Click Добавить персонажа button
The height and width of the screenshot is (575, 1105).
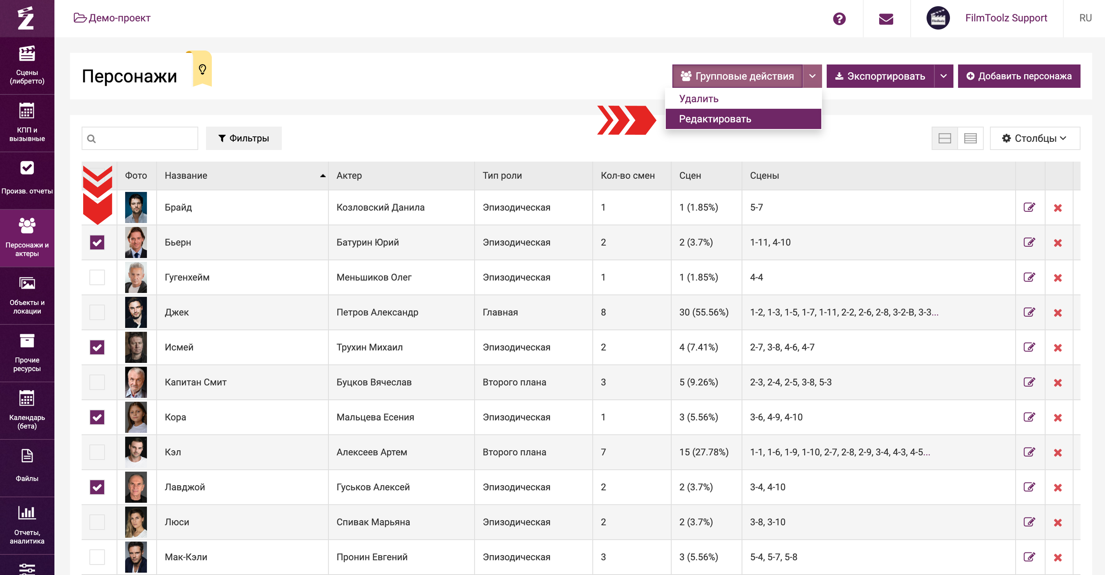[x=1018, y=76]
